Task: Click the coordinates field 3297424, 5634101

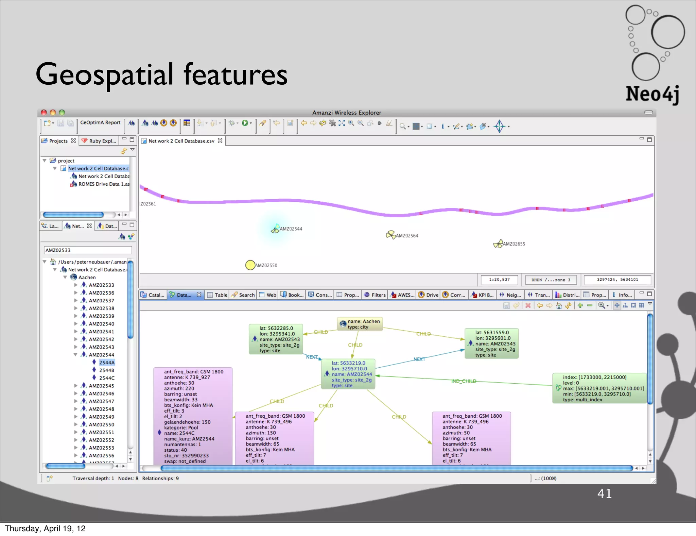Action: 617,280
